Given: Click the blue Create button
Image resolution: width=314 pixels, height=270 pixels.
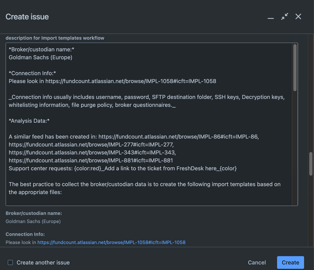Looking at the screenshot, I should [x=290, y=262].
